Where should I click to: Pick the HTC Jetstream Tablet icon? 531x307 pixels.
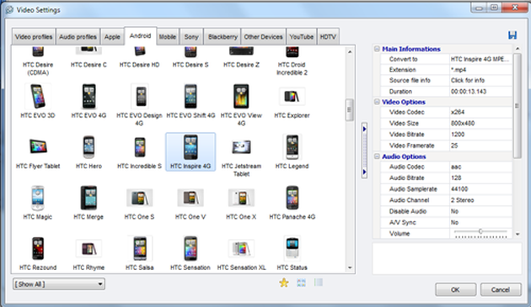pos(241,146)
